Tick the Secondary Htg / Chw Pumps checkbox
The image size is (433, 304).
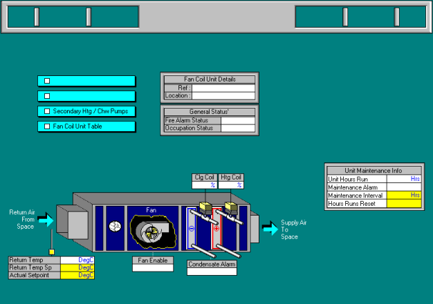pos(47,111)
